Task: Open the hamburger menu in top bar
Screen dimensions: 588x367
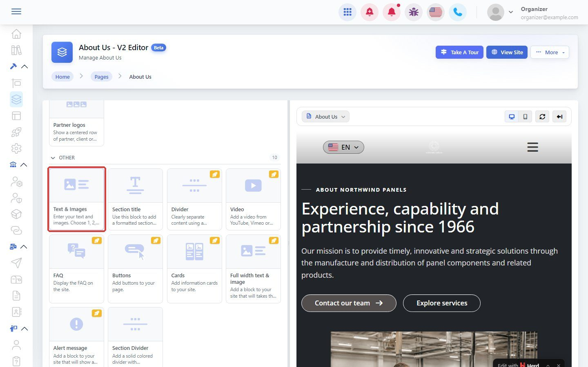Action: pos(16,11)
